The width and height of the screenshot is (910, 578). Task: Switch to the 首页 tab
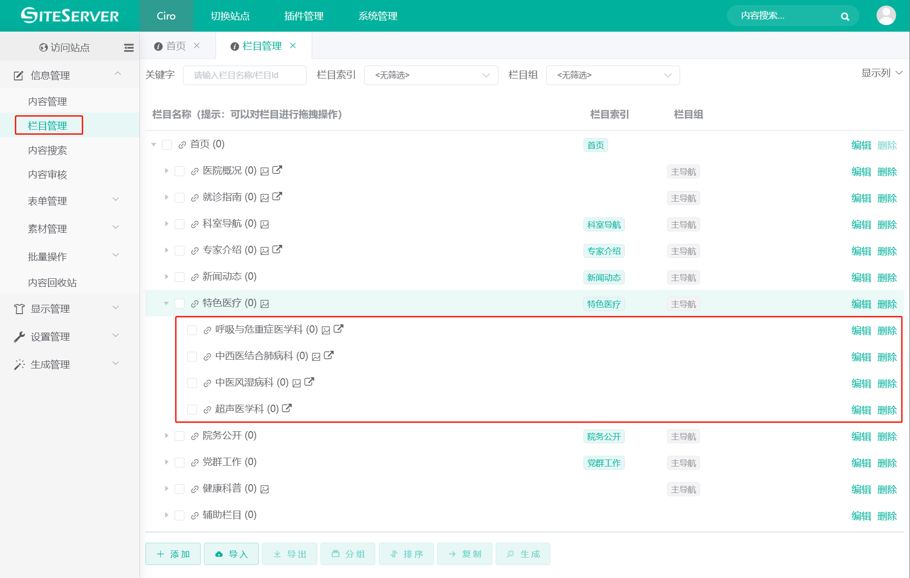pos(175,46)
